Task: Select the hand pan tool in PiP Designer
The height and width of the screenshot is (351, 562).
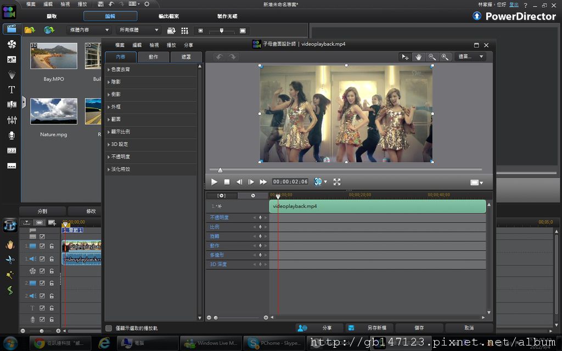Action: pyautogui.click(x=418, y=56)
